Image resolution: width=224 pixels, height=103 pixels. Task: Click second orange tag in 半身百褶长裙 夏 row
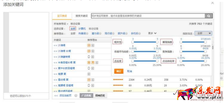click(93, 62)
